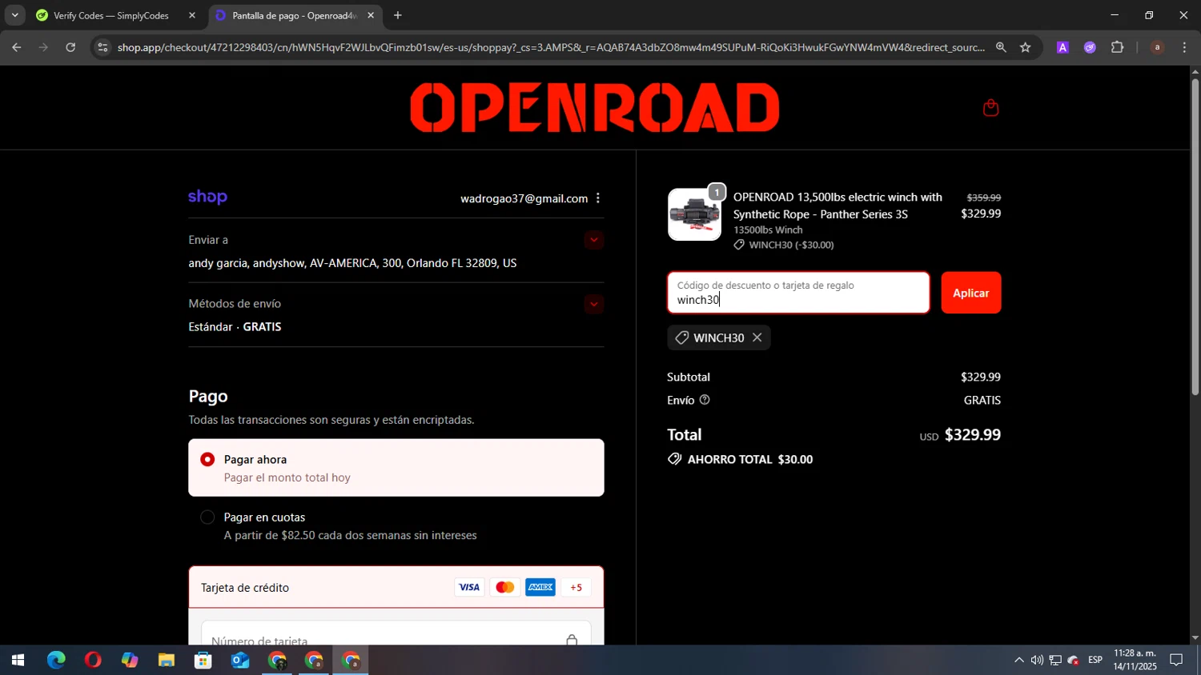The image size is (1201, 675).
Task: Click the Mastercard icon
Action: 505,587
